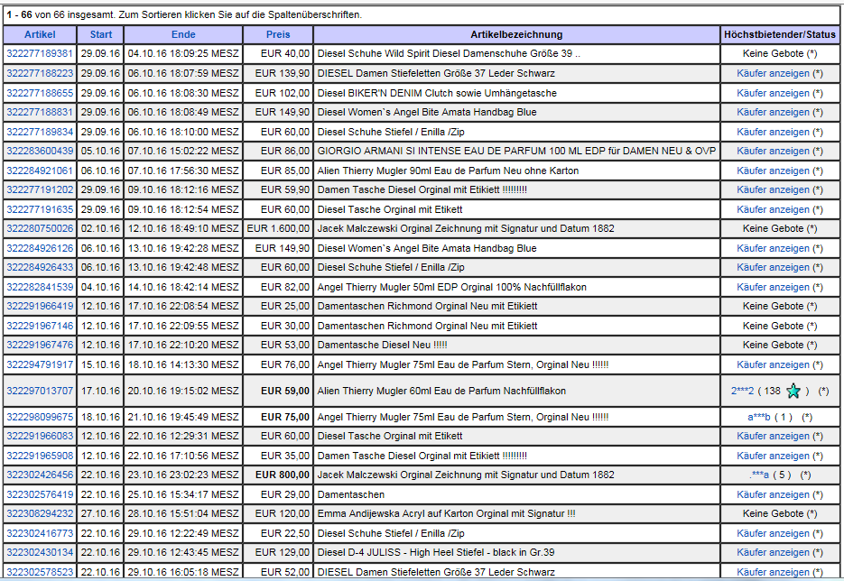Follow the article link 322277191202
Screen dimensions: 844x581
coord(40,189)
